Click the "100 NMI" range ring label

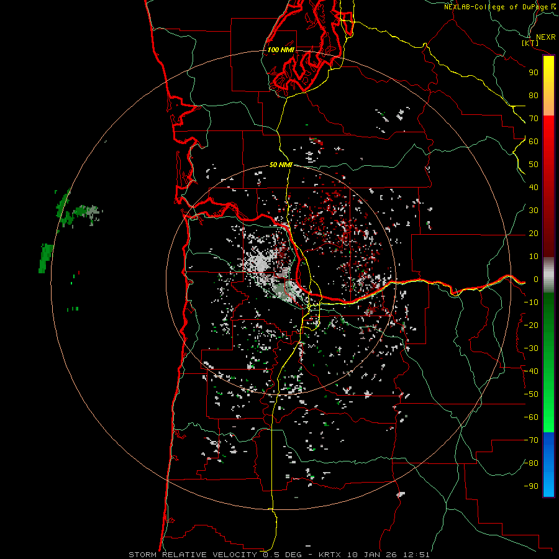tap(281, 50)
